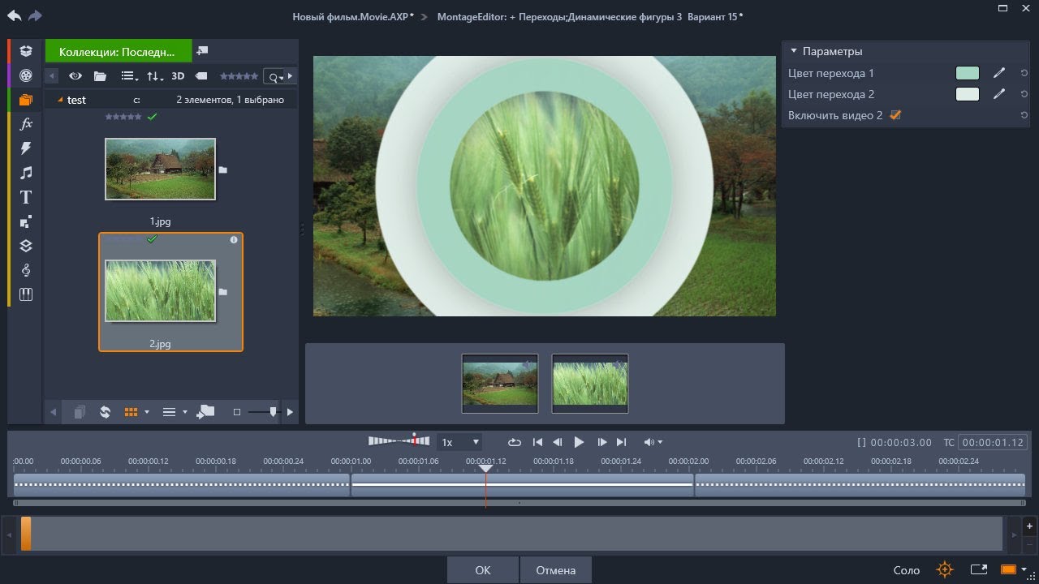Select the 1.jpg house thumbnail in the library

[161, 170]
